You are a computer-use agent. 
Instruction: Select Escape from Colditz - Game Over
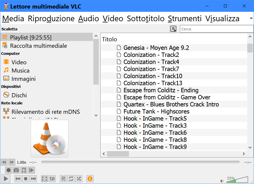(174, 97)
